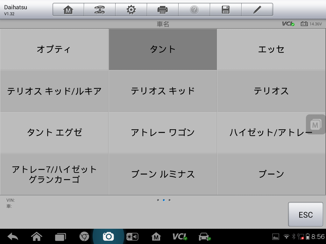Pick the テリオス model
The width and height of the screenshot is (326, 244).
click(x=271, y=91)
